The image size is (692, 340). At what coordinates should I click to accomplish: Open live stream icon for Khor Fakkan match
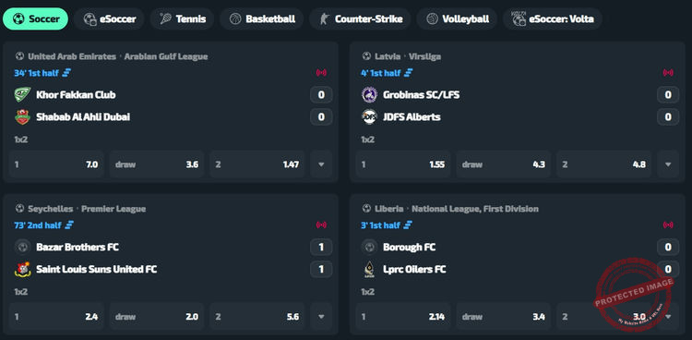point(321,73)
